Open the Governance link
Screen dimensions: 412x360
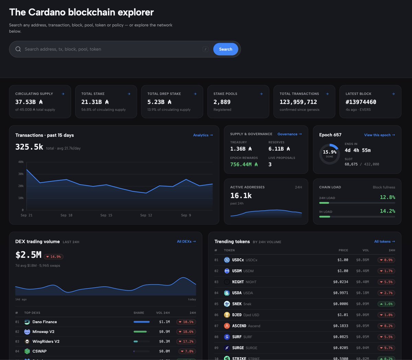coord(290,134)
